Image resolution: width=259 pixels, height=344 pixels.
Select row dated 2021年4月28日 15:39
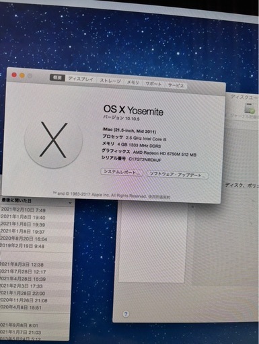[36, 279]
